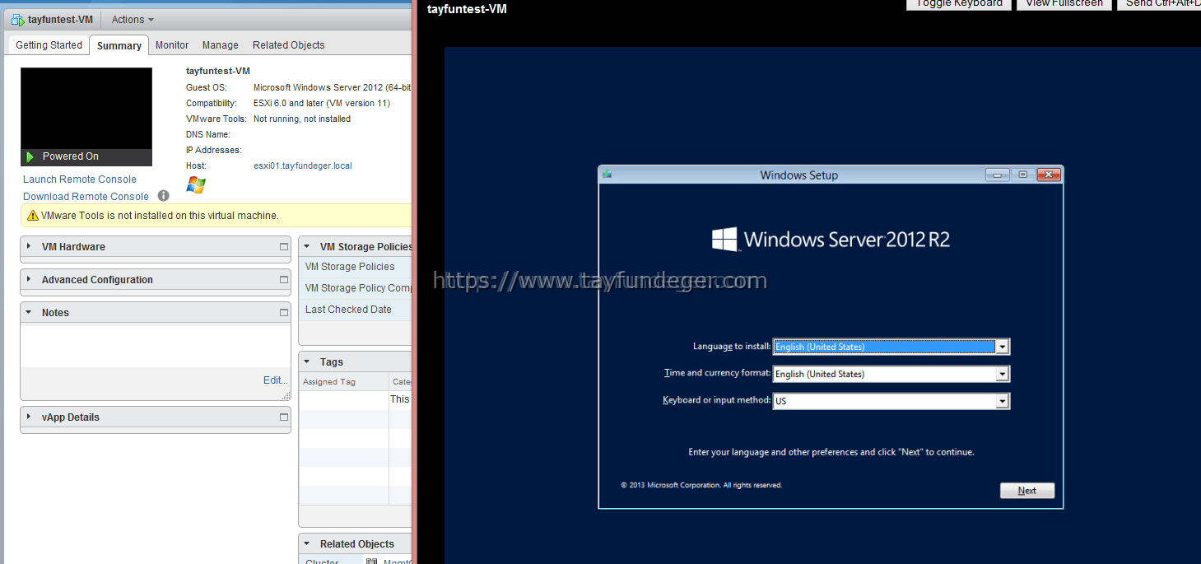Open the Time and currency format dropdown
The image size is (1201, 564).
[x=1002, y=374]
